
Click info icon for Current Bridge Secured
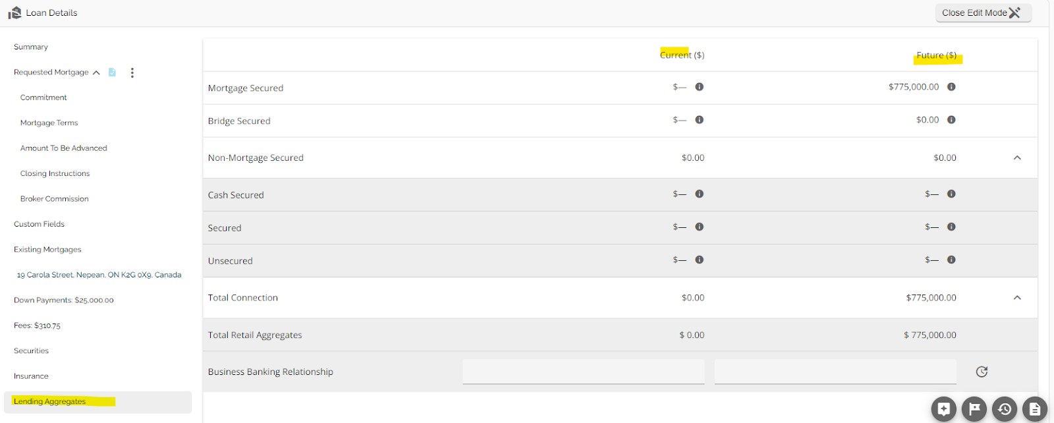[700, 120]
